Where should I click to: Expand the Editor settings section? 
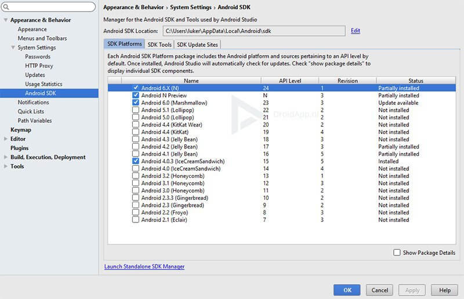[x=5, y=139]
